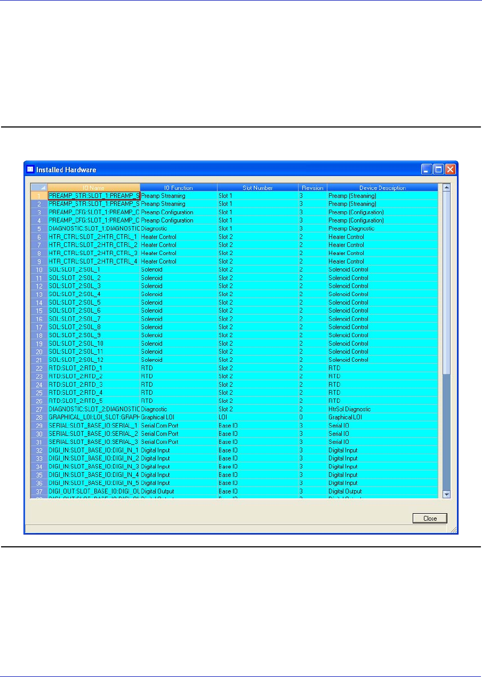This screenshot has width=482, height=677.
Task: Click cell HTR_CTRL:SLOT_2:HTR_CTRL_4
Action: click(x=94, y=261)
